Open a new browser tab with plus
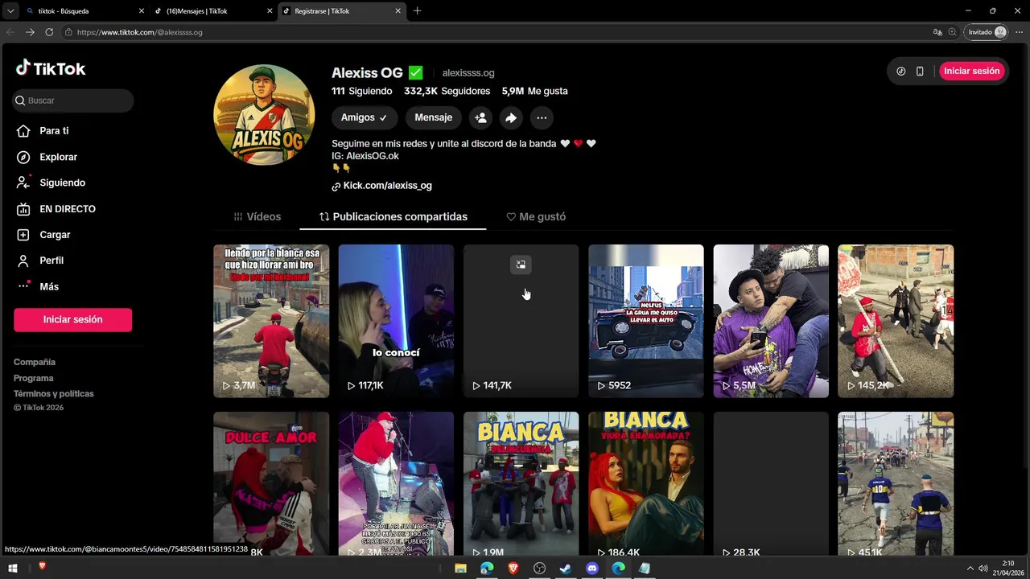 click(x=417, y=11)
